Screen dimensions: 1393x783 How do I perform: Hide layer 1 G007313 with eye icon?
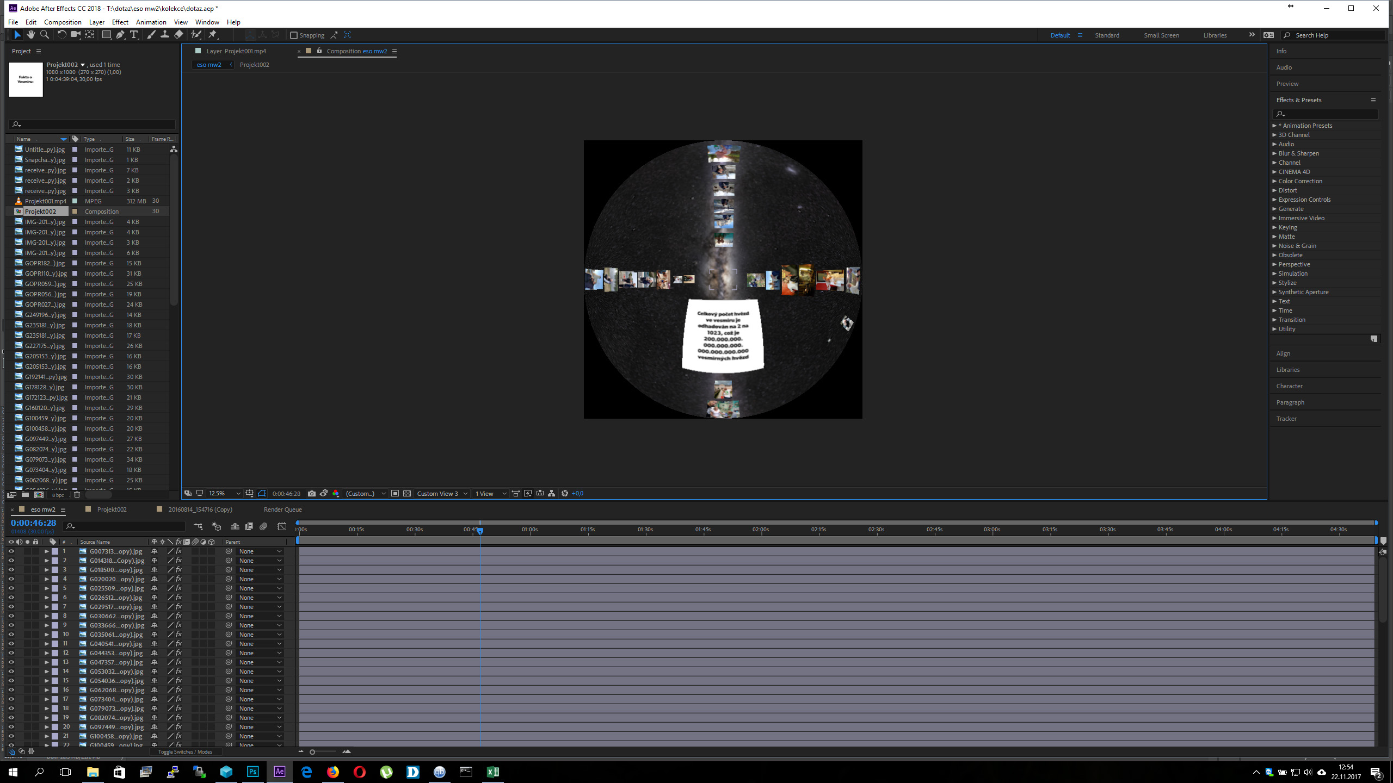tap(11, 551)
